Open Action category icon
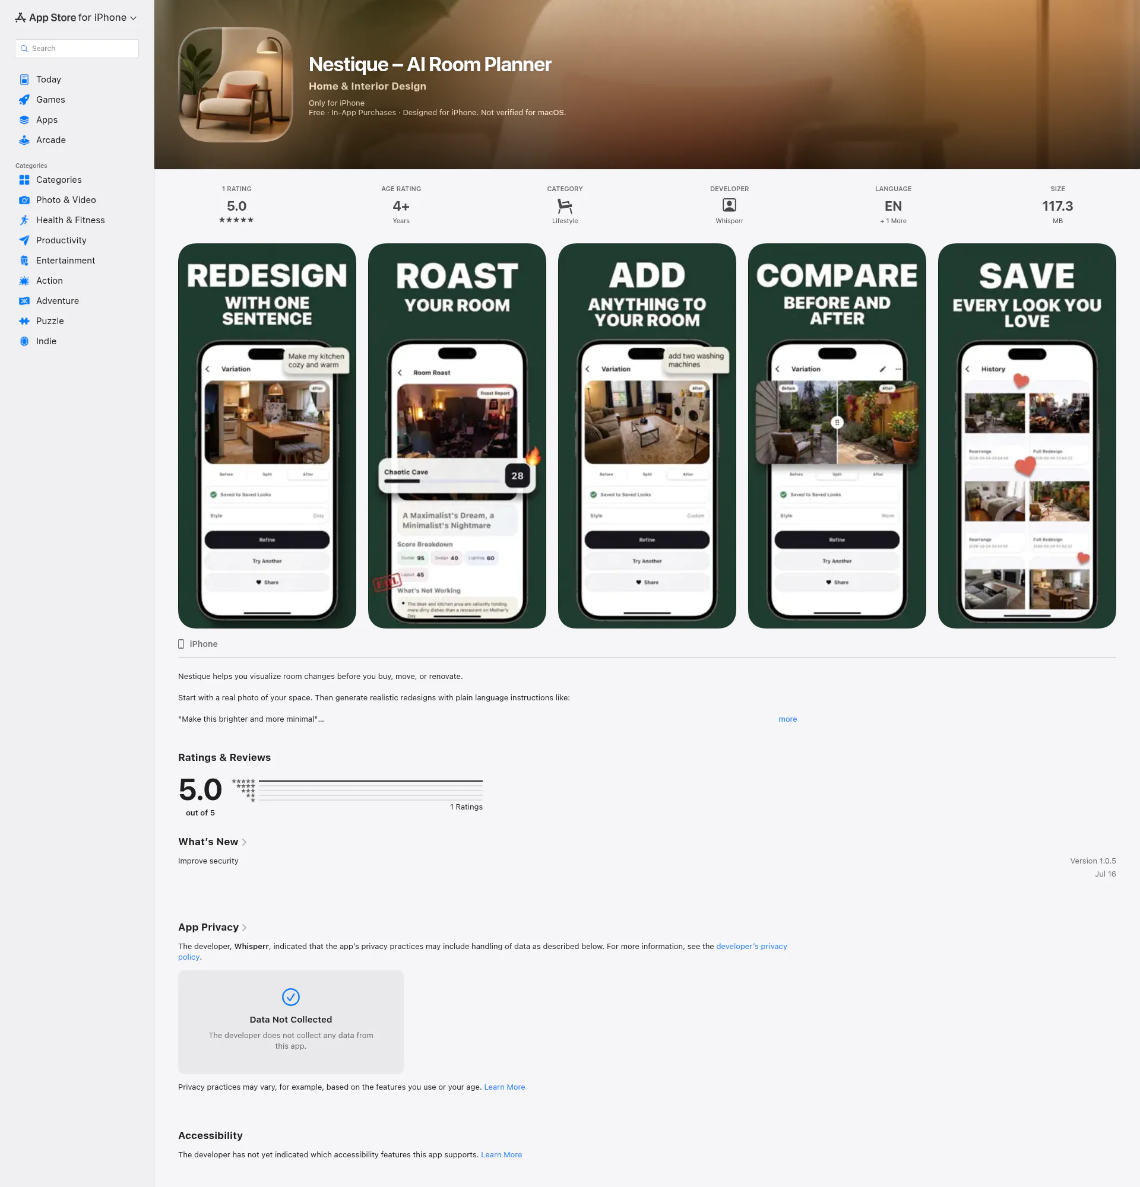Viewport: 1140px width, 1187px height. (x=24, y=280)
